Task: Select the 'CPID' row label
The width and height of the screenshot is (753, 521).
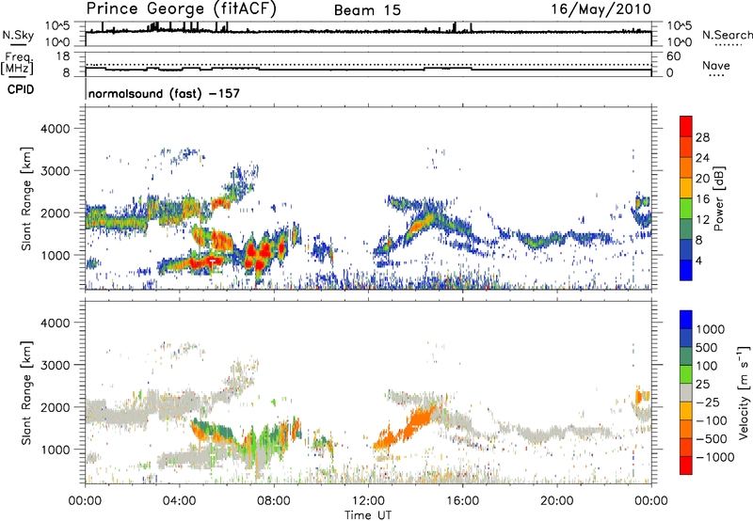Action: pos(21,89)
